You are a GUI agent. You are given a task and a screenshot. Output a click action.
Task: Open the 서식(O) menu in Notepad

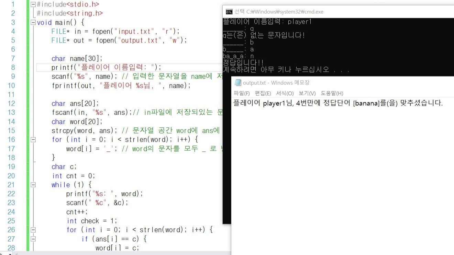point(285,93)
